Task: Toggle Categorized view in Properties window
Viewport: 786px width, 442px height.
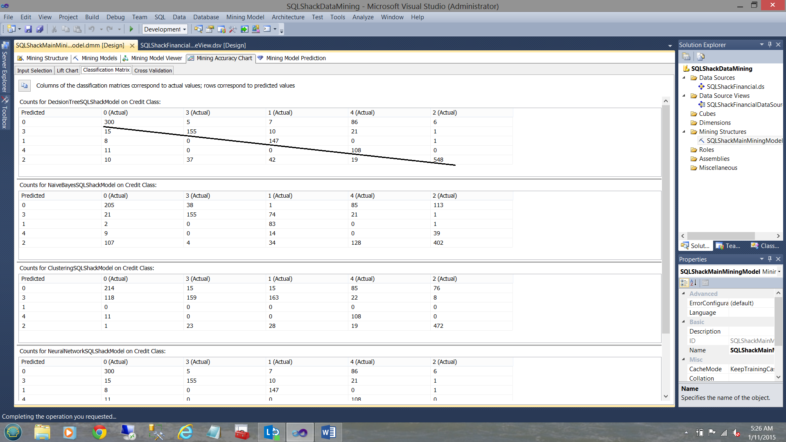Action: click(x=684, y=283)
